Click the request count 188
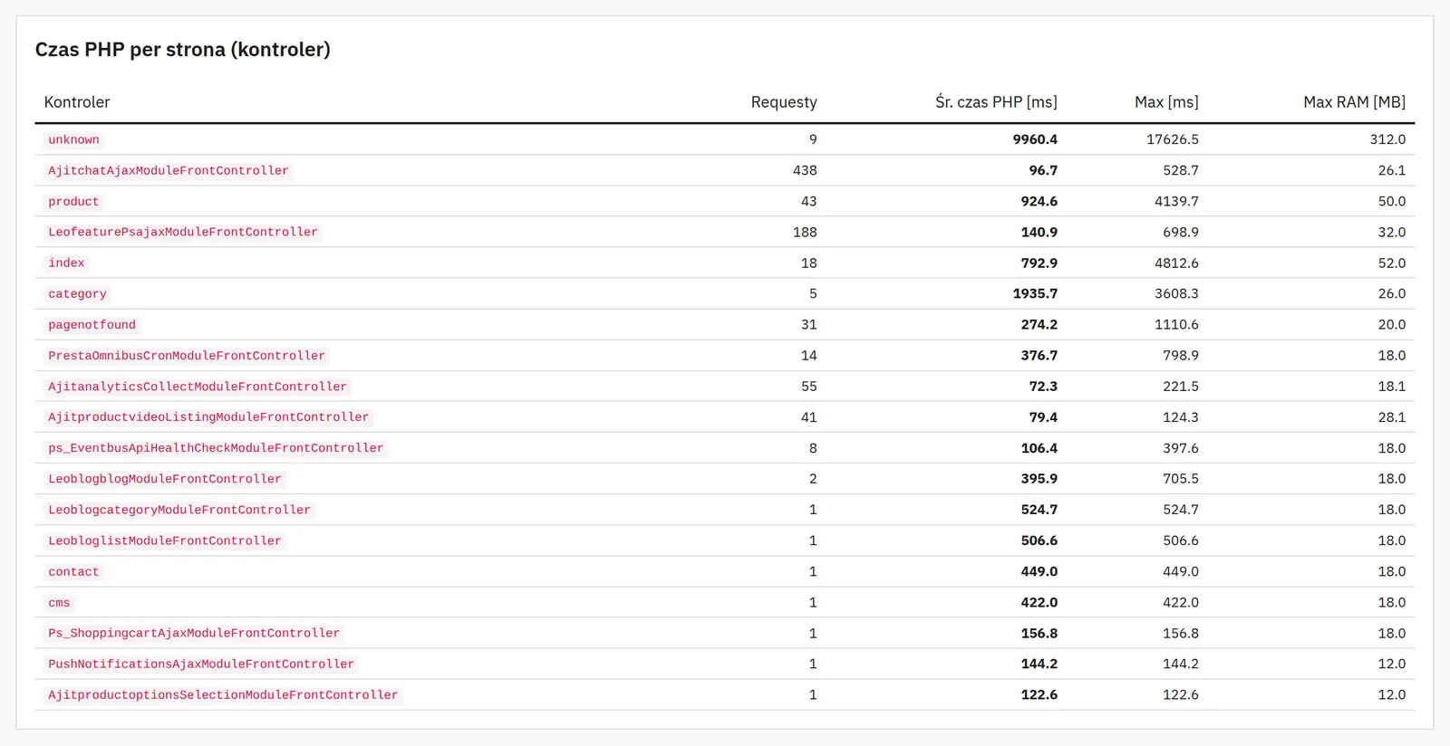 (x=805, y=232)
